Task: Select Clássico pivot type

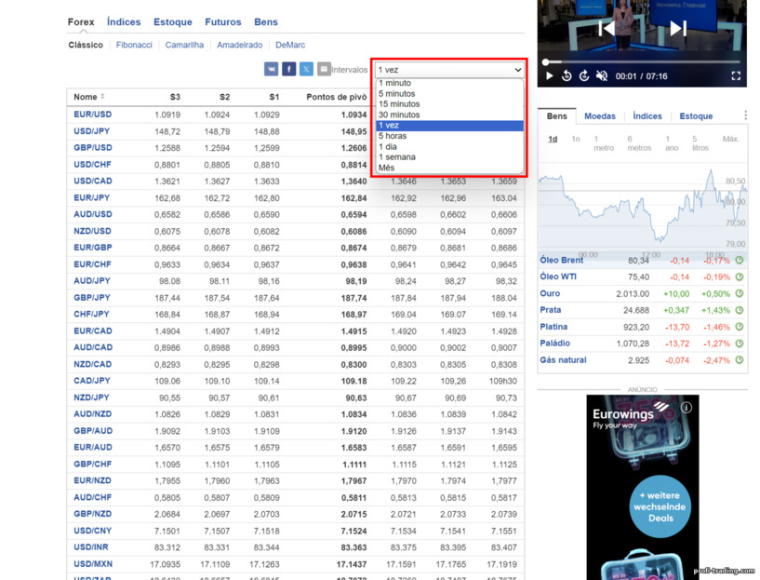Action: click(x=86, y=45)
